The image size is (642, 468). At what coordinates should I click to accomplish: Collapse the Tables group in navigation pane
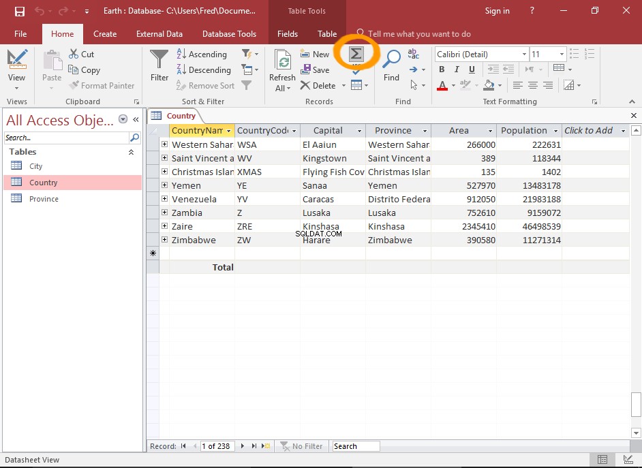(x=131, y=152)
